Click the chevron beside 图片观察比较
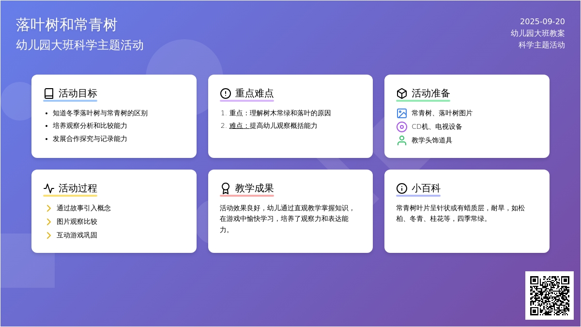Viewport: 581px width, 327px height. [x=48, y=222]
